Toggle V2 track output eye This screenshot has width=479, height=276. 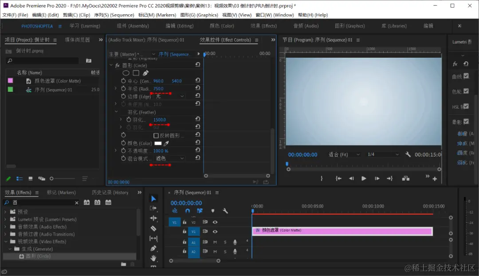click(x=215, y=222)
